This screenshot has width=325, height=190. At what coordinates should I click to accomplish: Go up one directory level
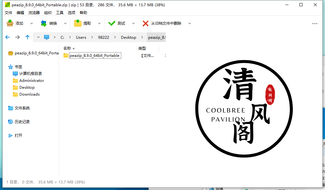pos(27,37)
